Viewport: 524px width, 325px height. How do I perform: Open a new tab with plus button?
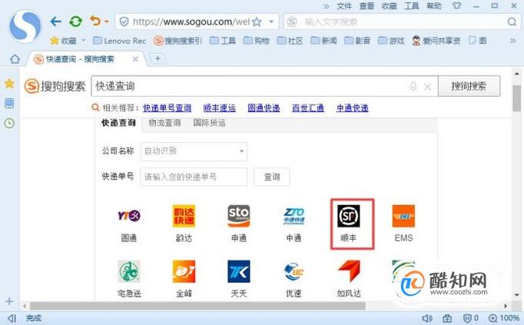[x=158, y=58]
